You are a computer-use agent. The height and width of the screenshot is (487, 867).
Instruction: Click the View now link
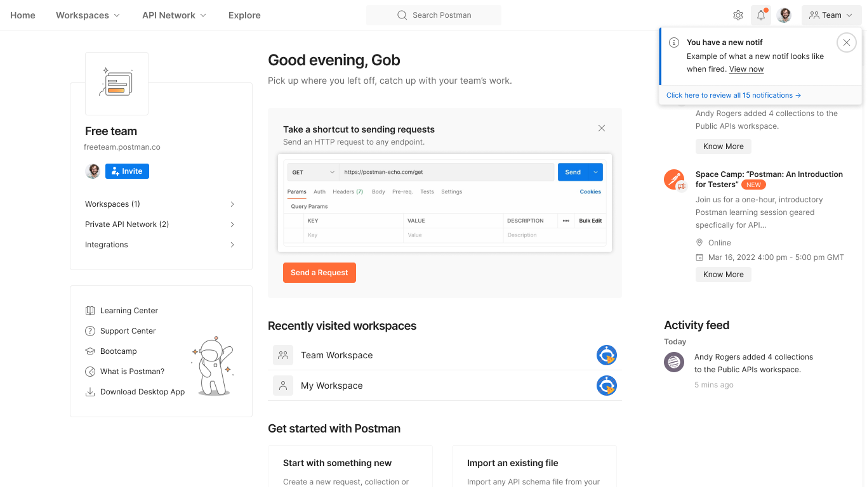point(746,69)
